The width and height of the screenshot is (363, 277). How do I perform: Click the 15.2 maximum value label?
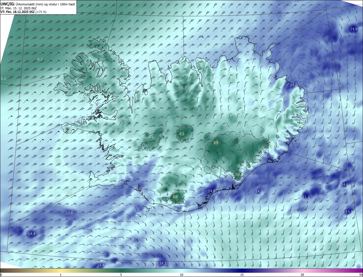(306, 197)
